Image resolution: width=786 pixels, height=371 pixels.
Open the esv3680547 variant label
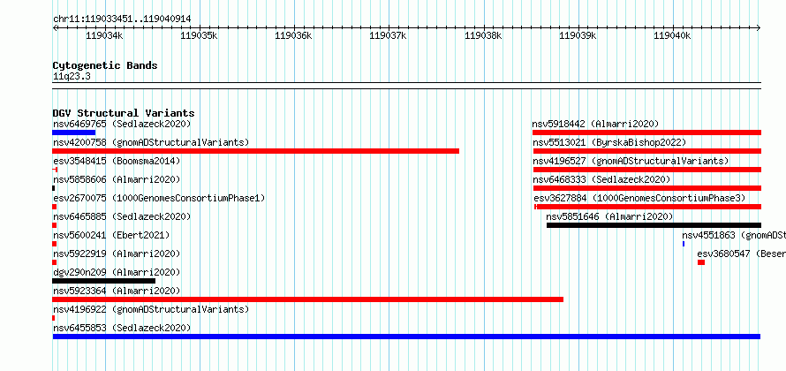(x=741, y=254)
